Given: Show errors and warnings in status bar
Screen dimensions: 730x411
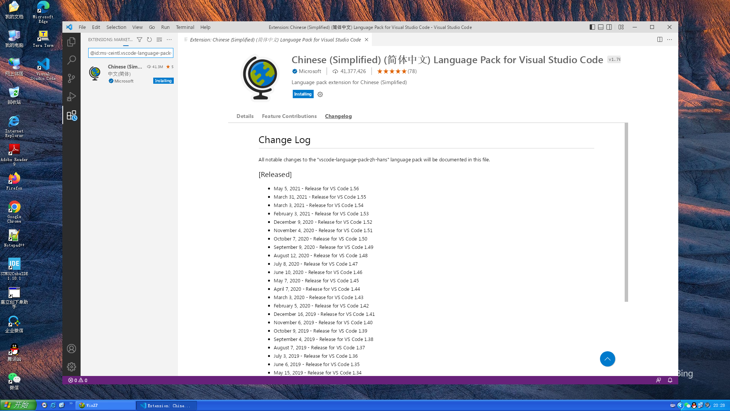Looking at the screenshot, I should pos(78,380).
